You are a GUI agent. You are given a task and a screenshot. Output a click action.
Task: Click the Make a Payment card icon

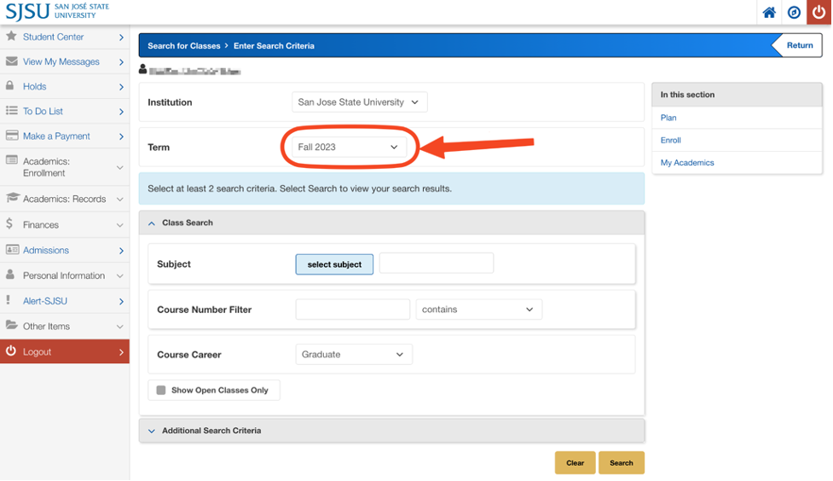pos(11,136)
